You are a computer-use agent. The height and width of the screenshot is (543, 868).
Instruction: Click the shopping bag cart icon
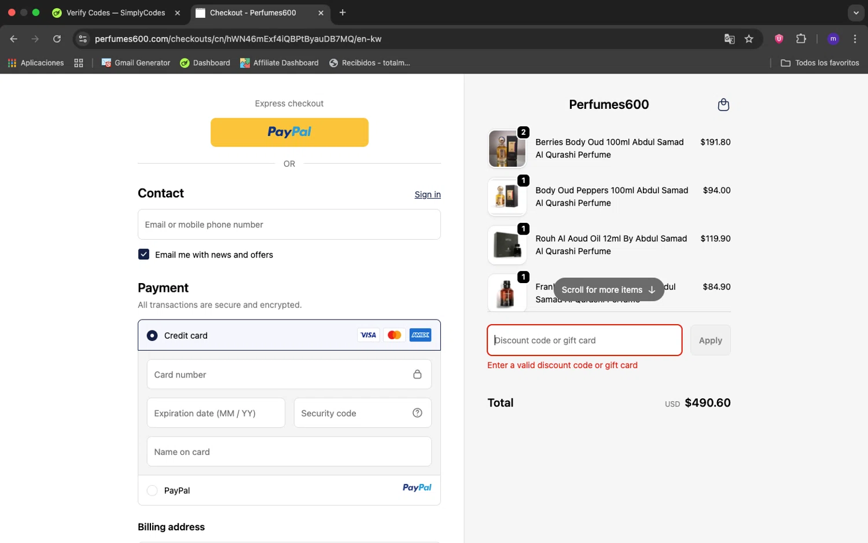(x=723, y=105)
